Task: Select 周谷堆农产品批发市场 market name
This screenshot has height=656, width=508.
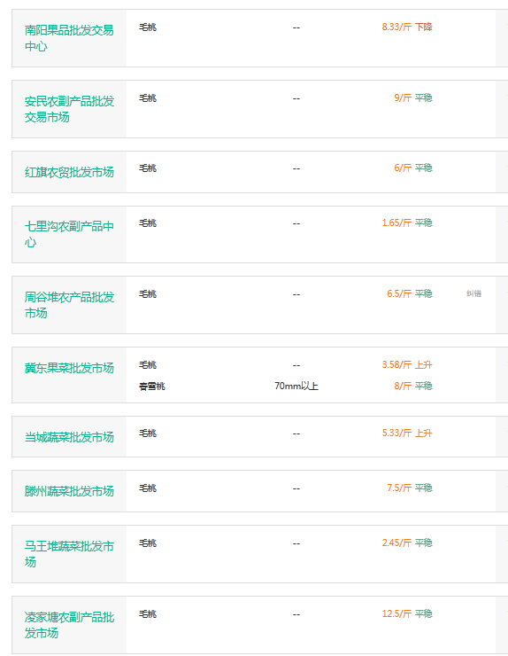Action: pos(69,305)
